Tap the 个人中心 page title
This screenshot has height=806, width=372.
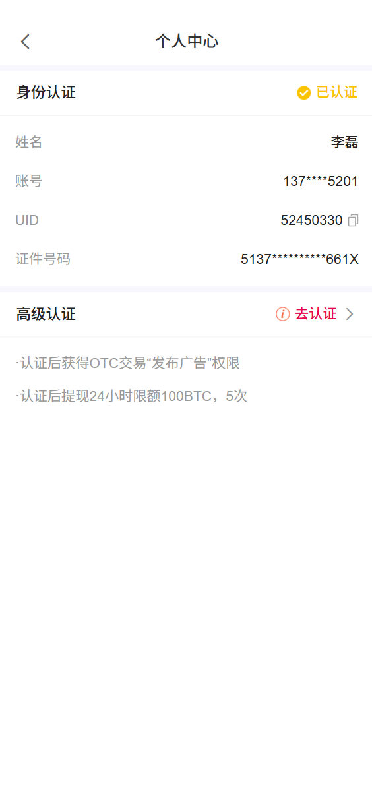pos(187,42)
